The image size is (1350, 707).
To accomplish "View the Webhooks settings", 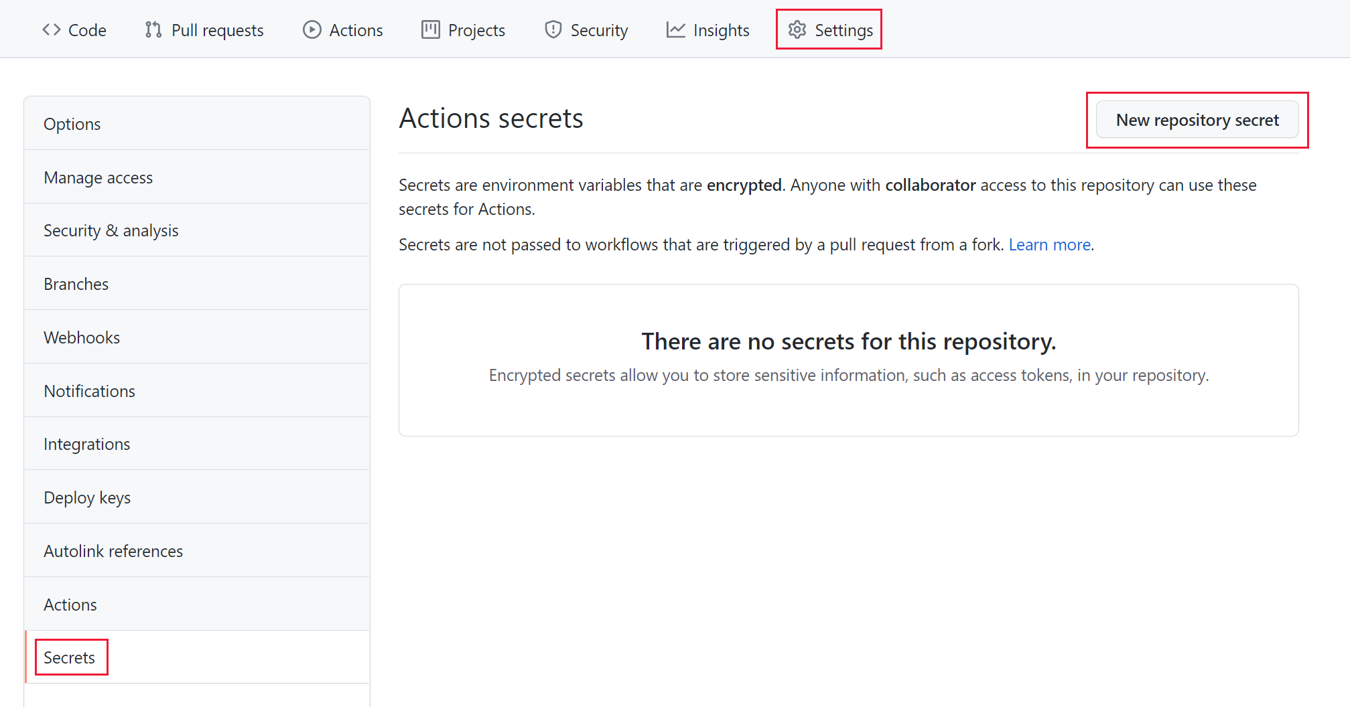I will (x=82, y=337).
